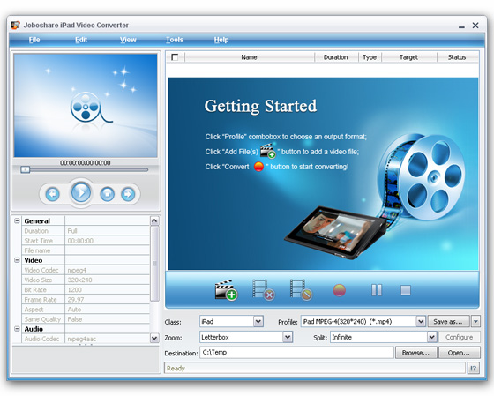
Task: Start converting with the red Convert button
Action: [x=340, y=290]
